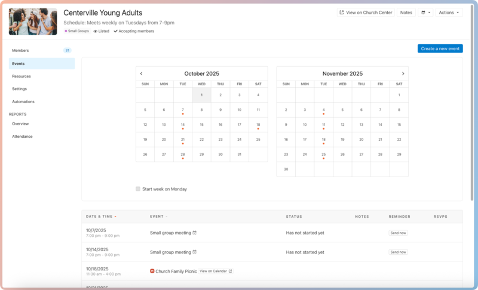Click the members count badge 31
This screenshot has height=290, width=478.
point(68,51)
